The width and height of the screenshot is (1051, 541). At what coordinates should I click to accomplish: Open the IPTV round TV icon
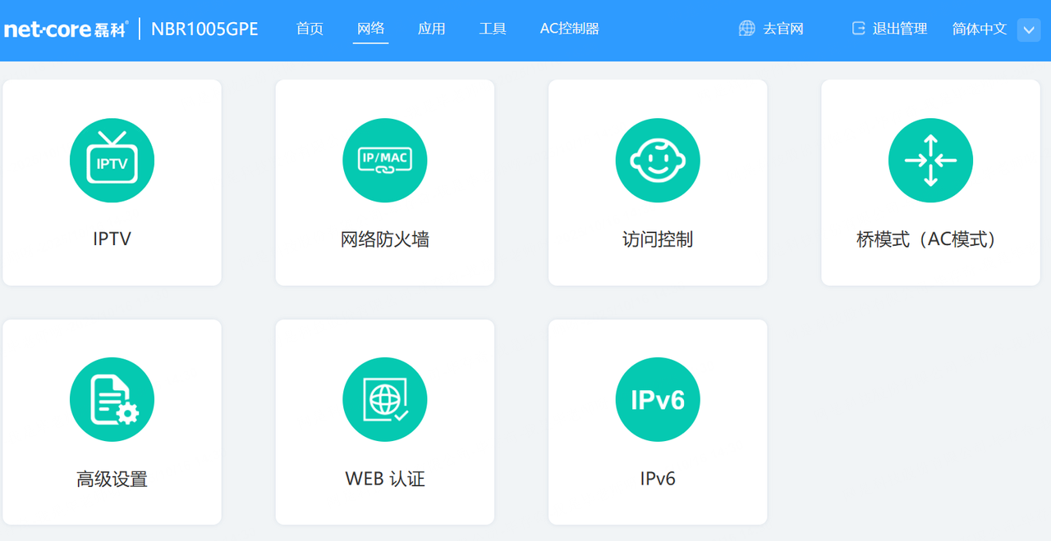click(112, 161)
